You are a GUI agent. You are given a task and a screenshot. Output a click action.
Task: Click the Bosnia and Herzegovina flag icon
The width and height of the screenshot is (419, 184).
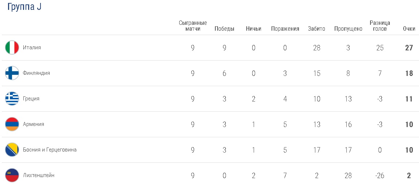[12, 150]
